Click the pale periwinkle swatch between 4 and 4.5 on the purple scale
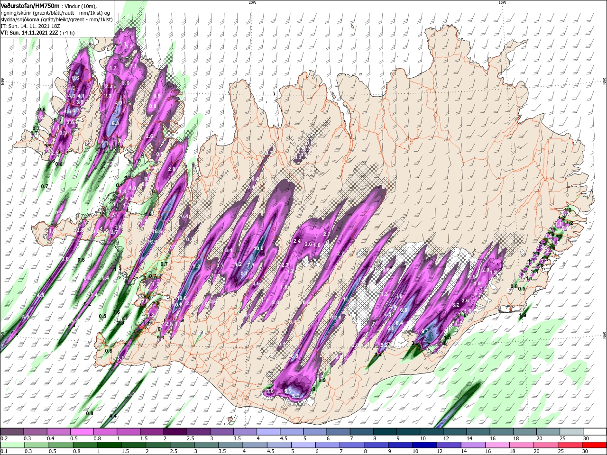 pyautogui.click(x=268, y=432)
